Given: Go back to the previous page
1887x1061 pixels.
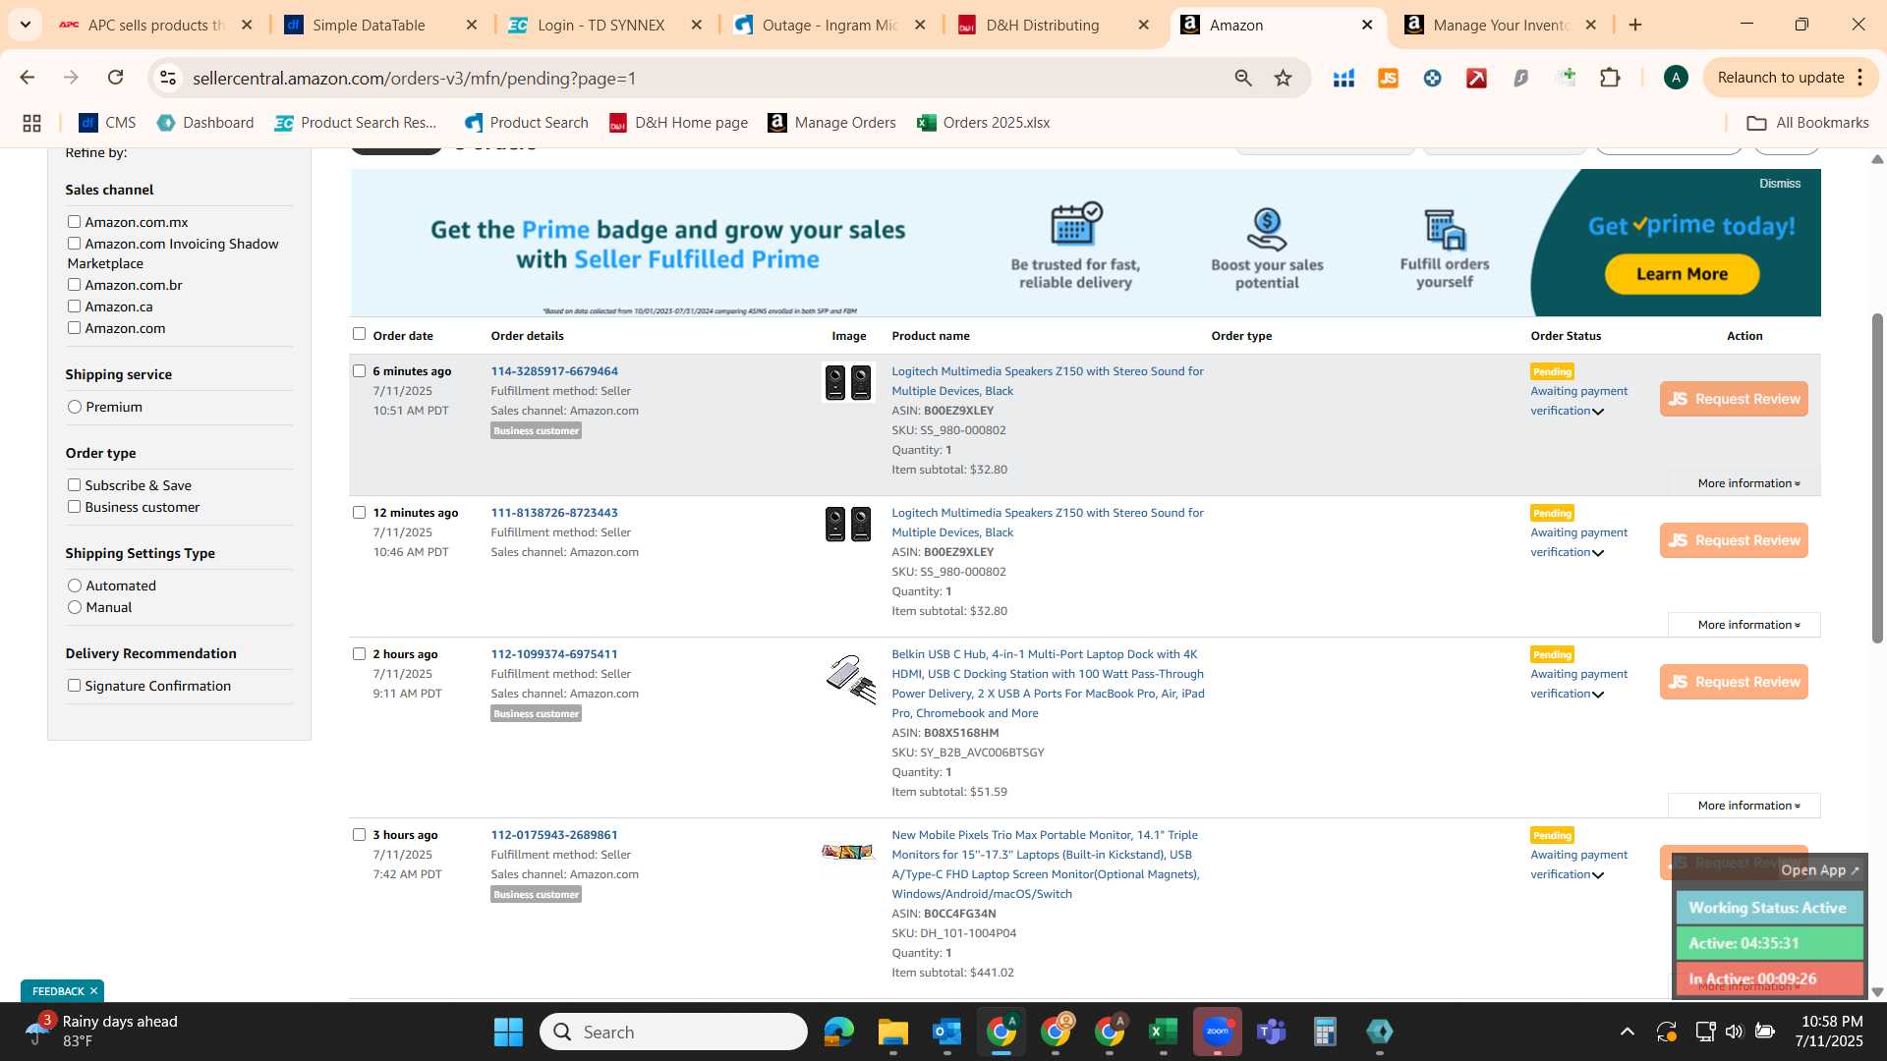Looking at the screenshot, I should coord(27,78).
